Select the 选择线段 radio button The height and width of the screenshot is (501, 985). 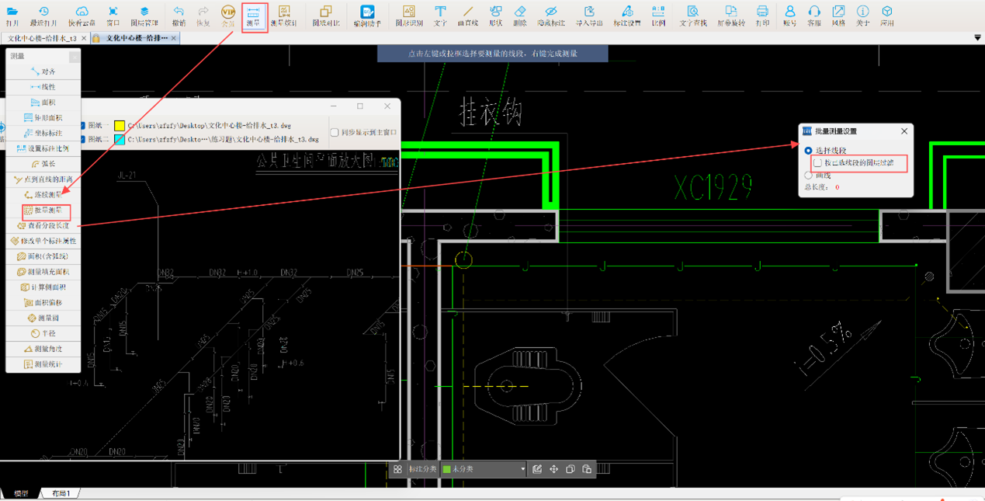[808, 151]
